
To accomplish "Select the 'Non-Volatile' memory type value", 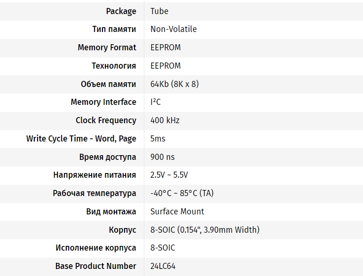I will (174, 29).
